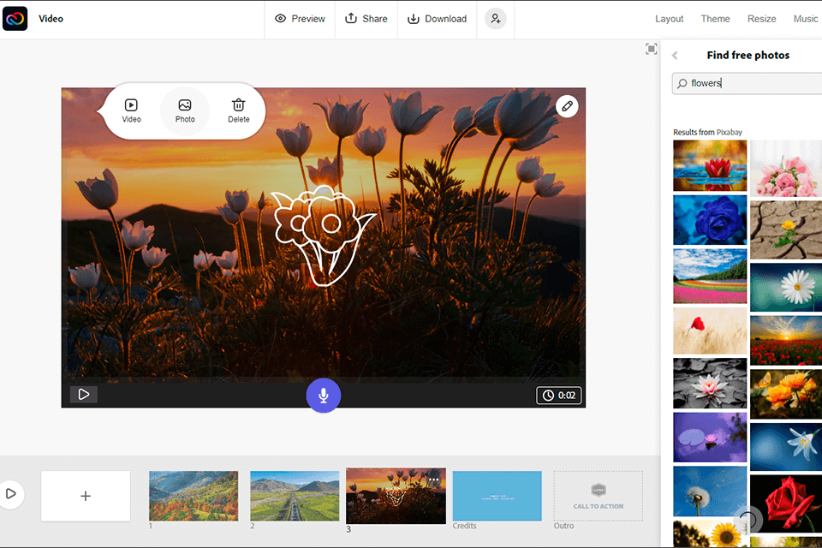
Task: Click the search magnifier icon
Action: tap(682, 83)
